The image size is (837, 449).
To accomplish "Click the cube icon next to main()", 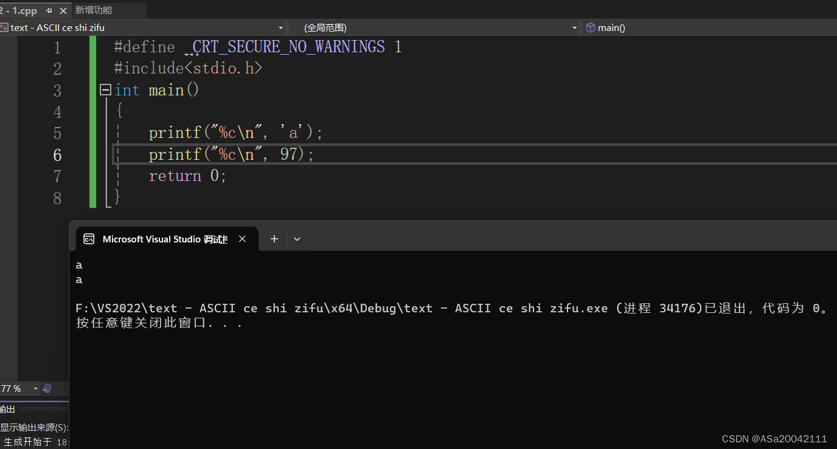I will [x=590, y=27].
